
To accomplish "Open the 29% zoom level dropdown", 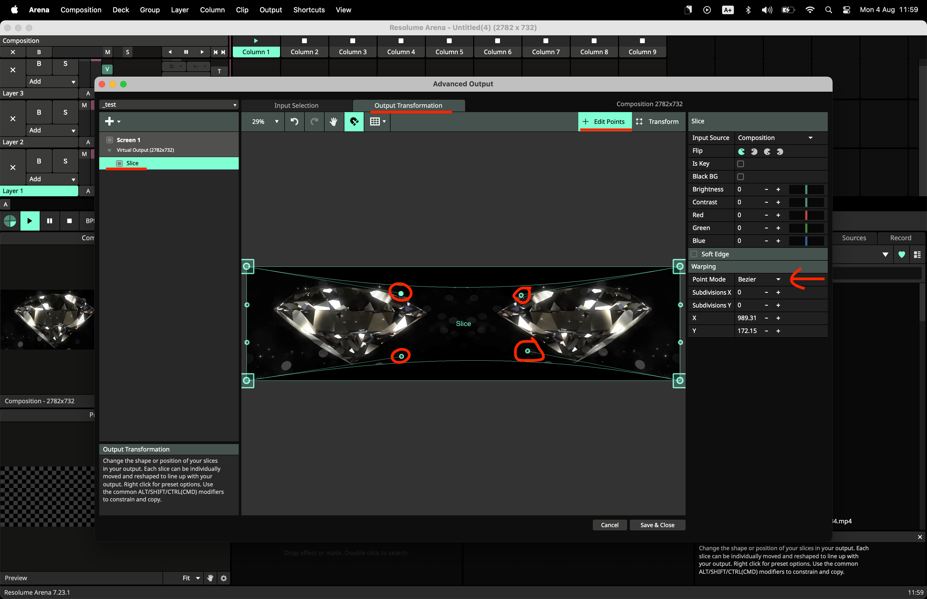I will (265, 122).
